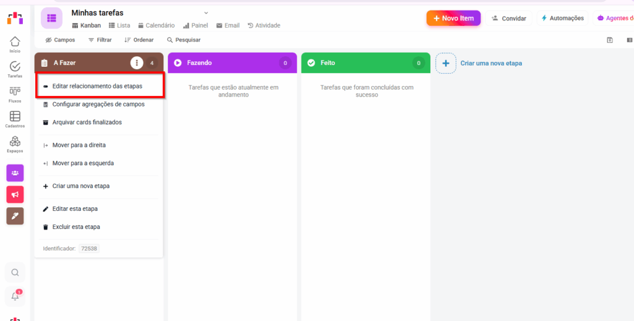Image resolution: width=634 pixels, height=321 pixels.
Task: Click the search magnifier in sidebar
Action: pos(15,272)
